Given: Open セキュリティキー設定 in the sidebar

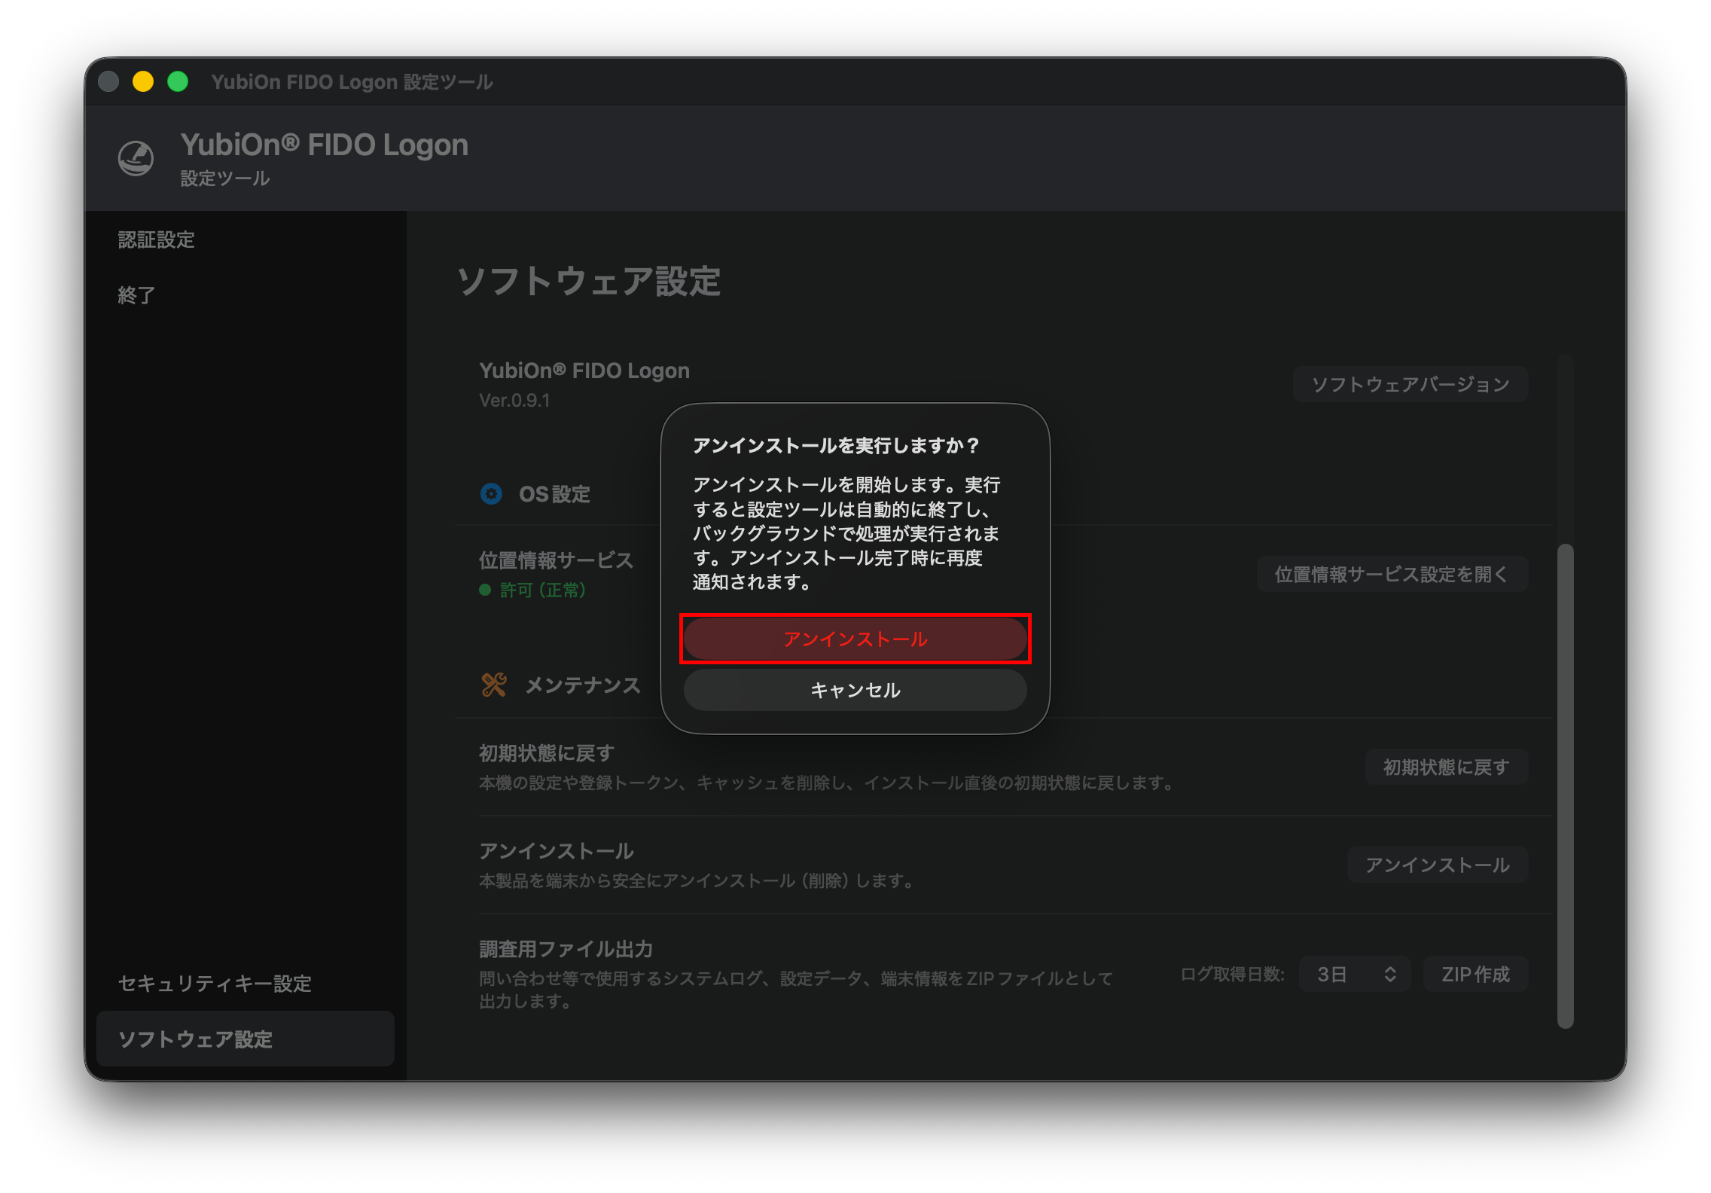Looking at the screenshot, I should point(215,984).
